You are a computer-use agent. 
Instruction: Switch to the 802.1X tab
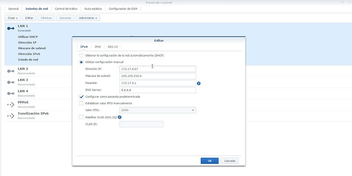[113, 47]
